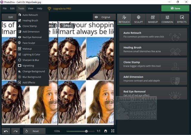Open the Red Eye Removal panel card
Image resolution: width=191 pixels, height=135 pixels.
(153, 93)
